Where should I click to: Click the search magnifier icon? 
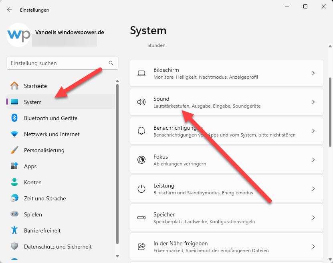point(111,63)
